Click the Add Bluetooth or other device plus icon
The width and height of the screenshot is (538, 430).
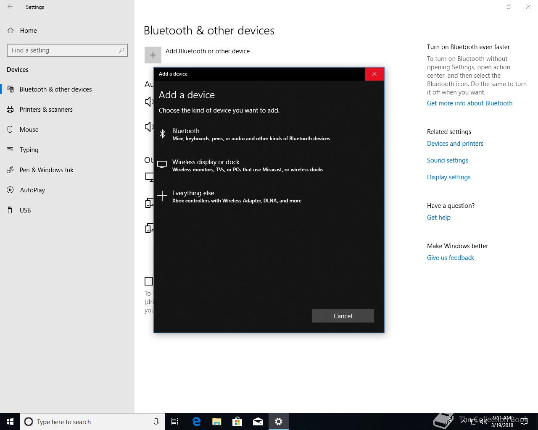[x=153, y=55]
